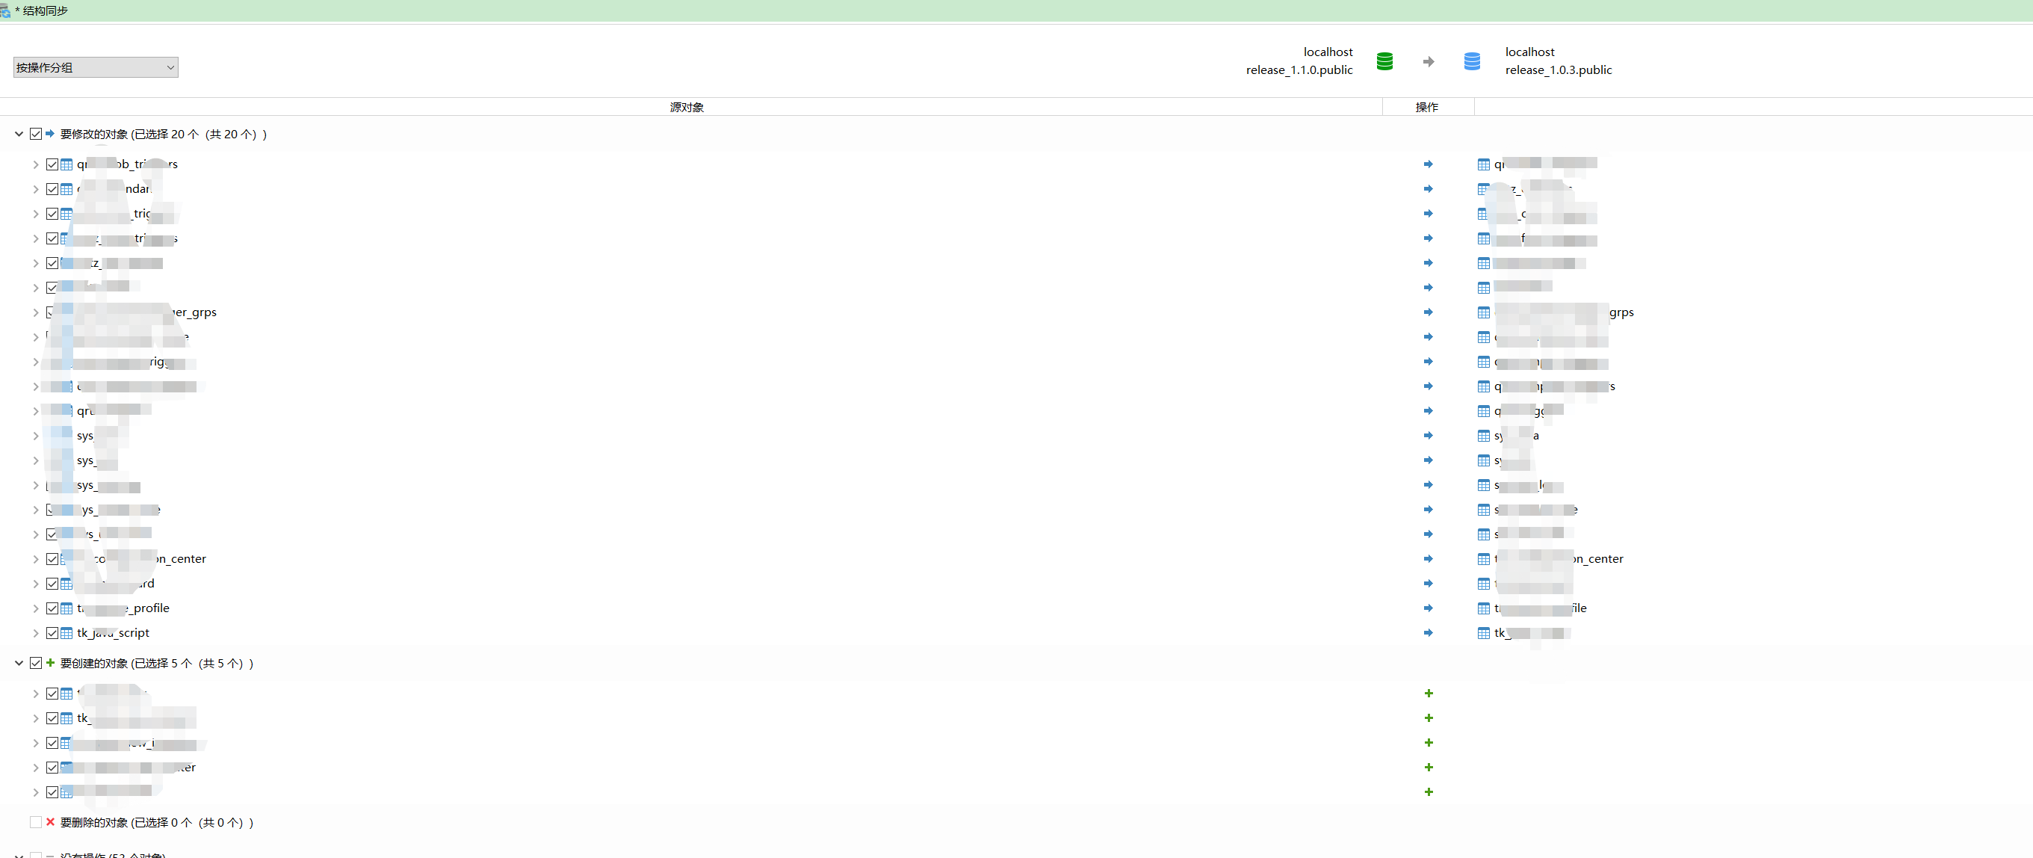Click target table icon in the _profile row
The image size is (2033, 858).
[x=1484, y=608]
